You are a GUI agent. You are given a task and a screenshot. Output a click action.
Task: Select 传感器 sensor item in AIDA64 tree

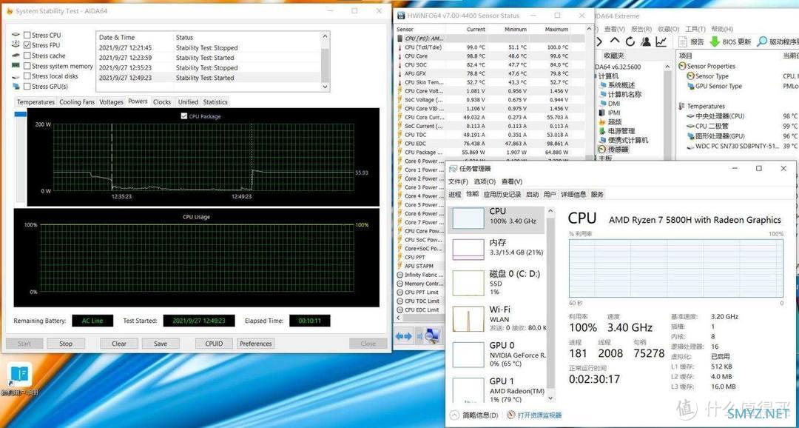point(613,149)
